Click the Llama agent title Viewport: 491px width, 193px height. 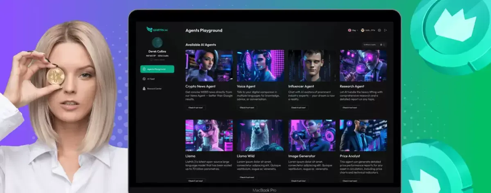tap(190, 156)
